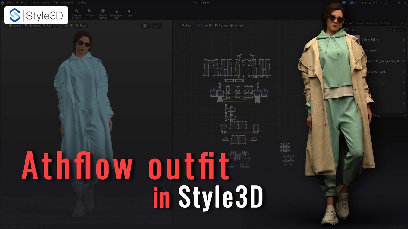Screen dimensions: 408x229
Task: Expand more tabs chevron in right panel
Action: pos(402,23)
